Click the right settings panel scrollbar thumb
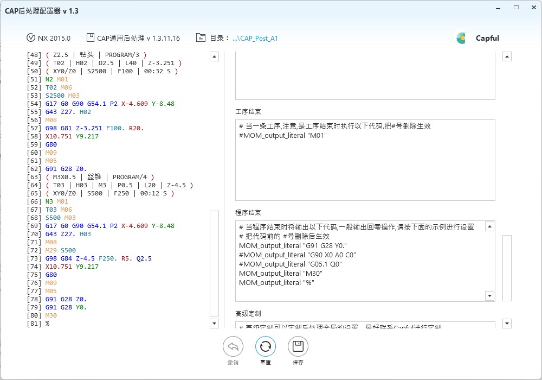Viewport: 542px width, 380px height. (x=507, y=268)
